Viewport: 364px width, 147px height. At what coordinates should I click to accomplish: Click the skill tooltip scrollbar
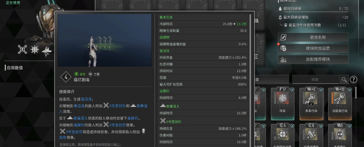(250, 80)
